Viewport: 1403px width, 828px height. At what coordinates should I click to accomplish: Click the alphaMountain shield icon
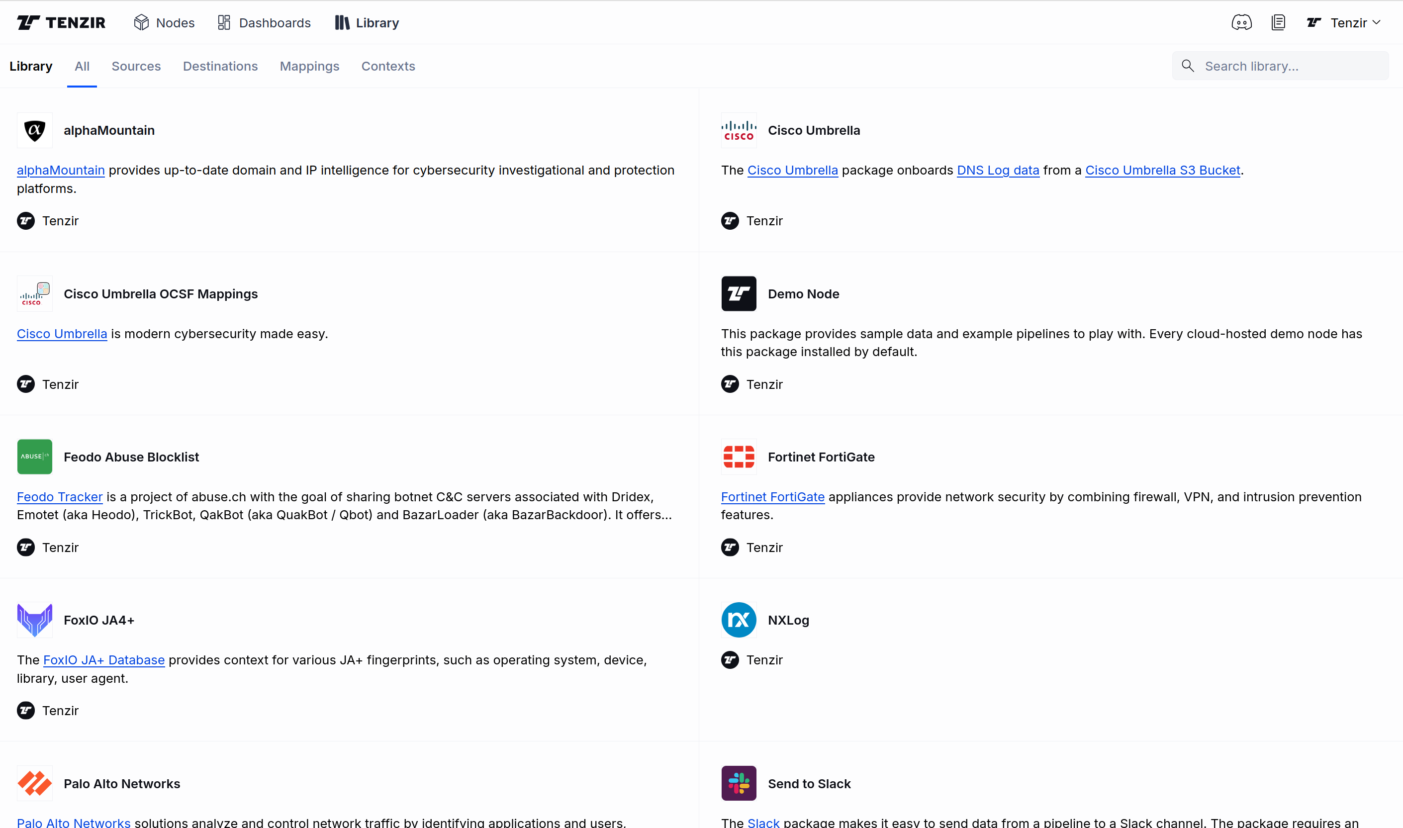point(35,131)
